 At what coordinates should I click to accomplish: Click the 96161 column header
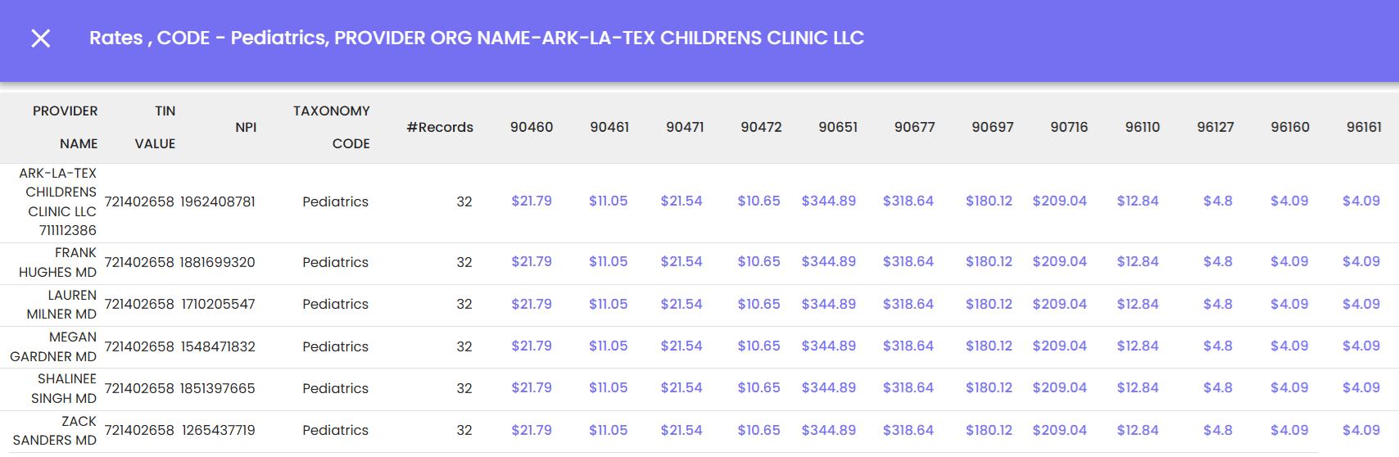1364,127
